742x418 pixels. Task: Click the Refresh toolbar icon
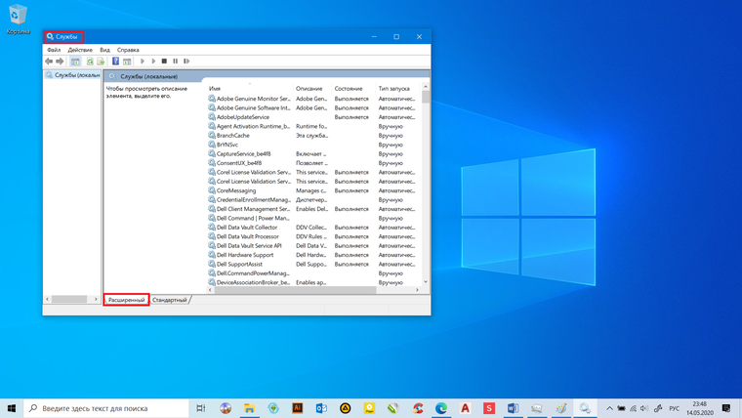[x=90, y=62]
